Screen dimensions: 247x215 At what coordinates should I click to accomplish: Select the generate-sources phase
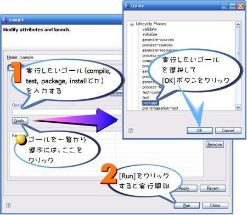[158, 39]
